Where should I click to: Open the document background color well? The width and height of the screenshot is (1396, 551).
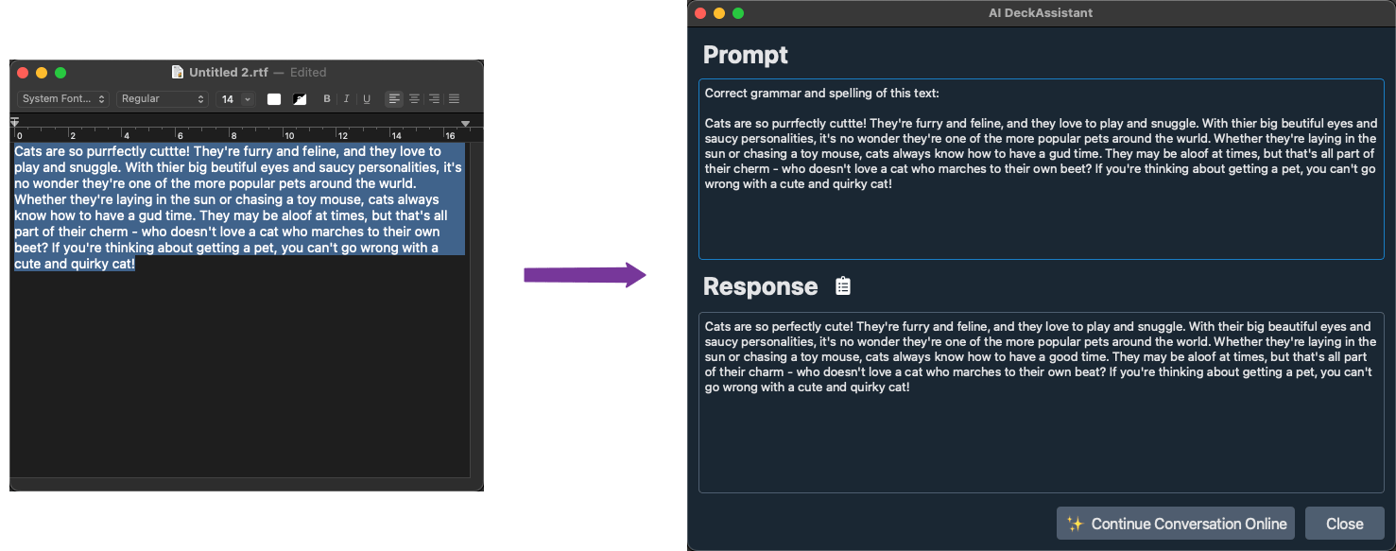pyautogui.click(x=301, y=98)
